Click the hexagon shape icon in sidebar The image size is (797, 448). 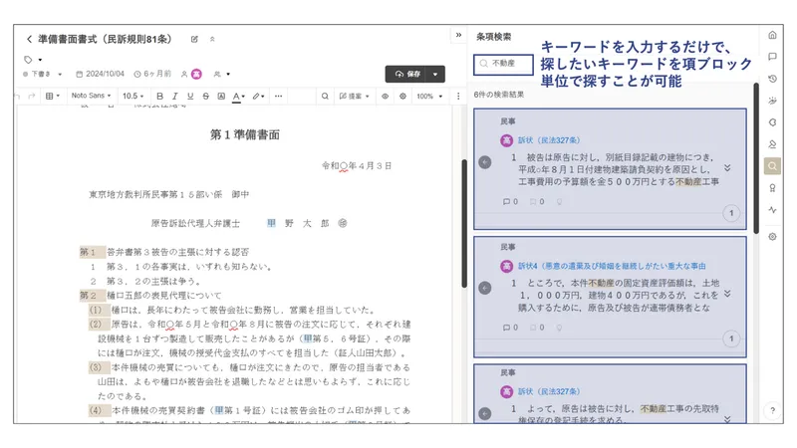point(772,122)
